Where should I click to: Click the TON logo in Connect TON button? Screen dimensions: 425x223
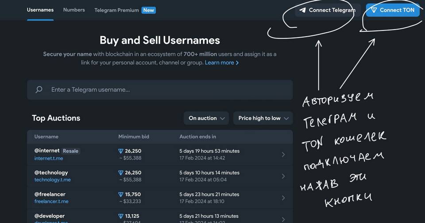point(374,10)
